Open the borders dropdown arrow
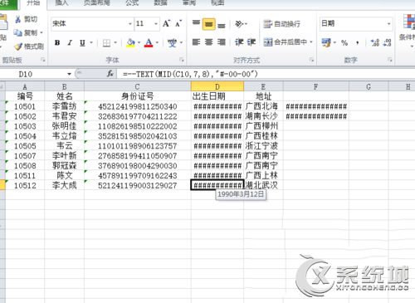415x303 pixels. (115, 42)
